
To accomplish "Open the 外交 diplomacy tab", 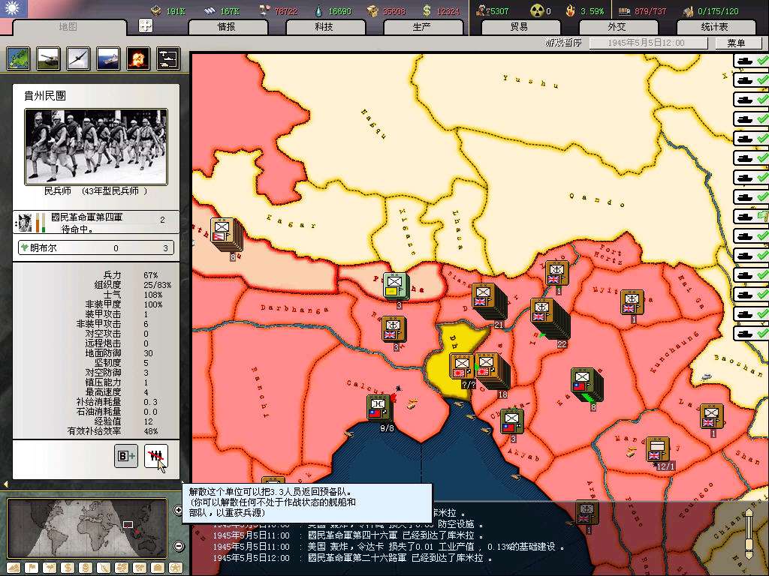I will [x=617, y=27].
